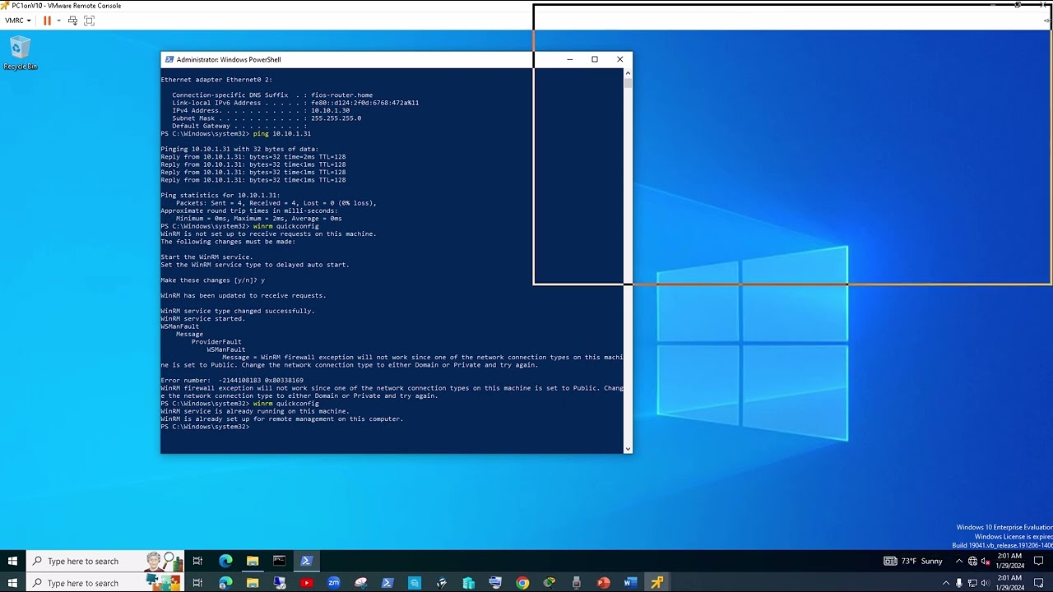Click the PowerShell scrollbar down arrow
Image resolution: width=1053 pixels, height=592 pixels.
[628, 449]
